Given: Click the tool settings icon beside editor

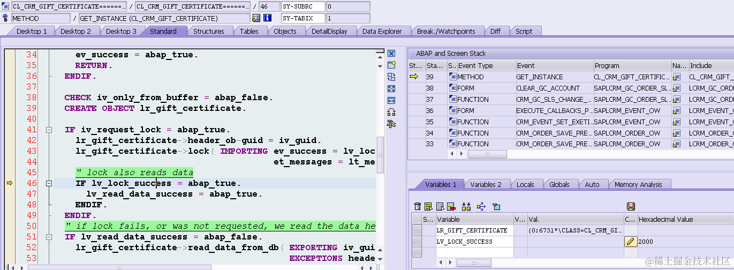Looking at the screenshot, I should [x=391, y=124].
